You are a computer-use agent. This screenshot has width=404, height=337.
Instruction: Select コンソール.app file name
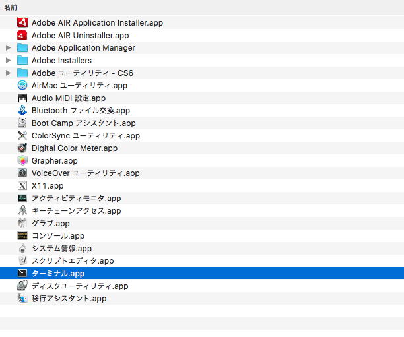[x=58, y=236]
